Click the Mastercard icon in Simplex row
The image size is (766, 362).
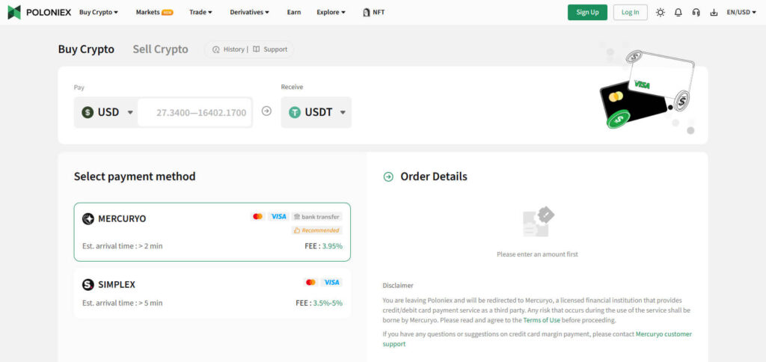coord(310,283)
